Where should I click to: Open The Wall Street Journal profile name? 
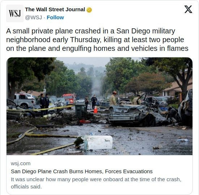55,9
